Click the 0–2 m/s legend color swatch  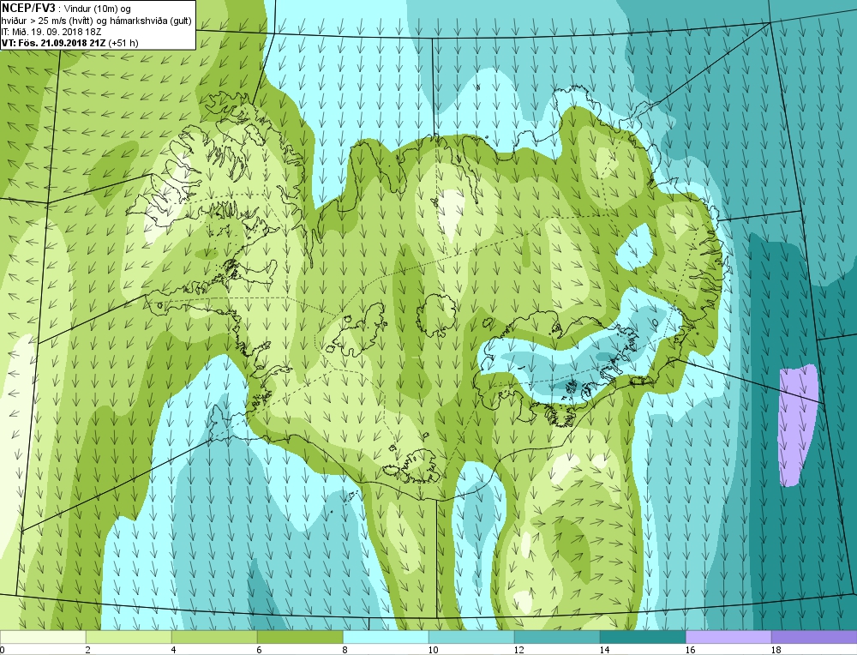point(43,637)
